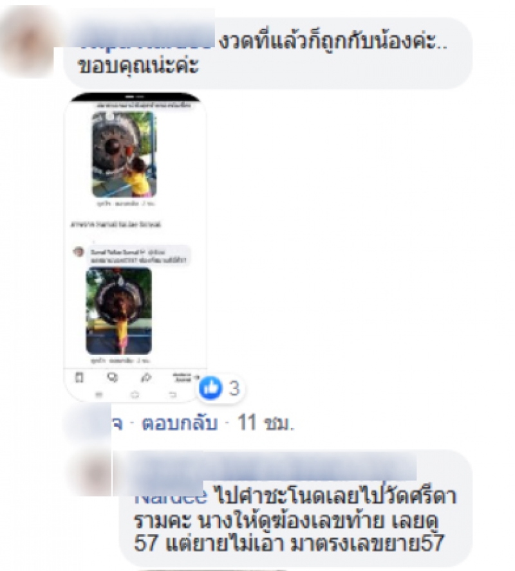Image resolution: width=515 pixels, height=571 pixels.
Task: Click partially hidden like link before ตอบกลับ
Action: 117,424
